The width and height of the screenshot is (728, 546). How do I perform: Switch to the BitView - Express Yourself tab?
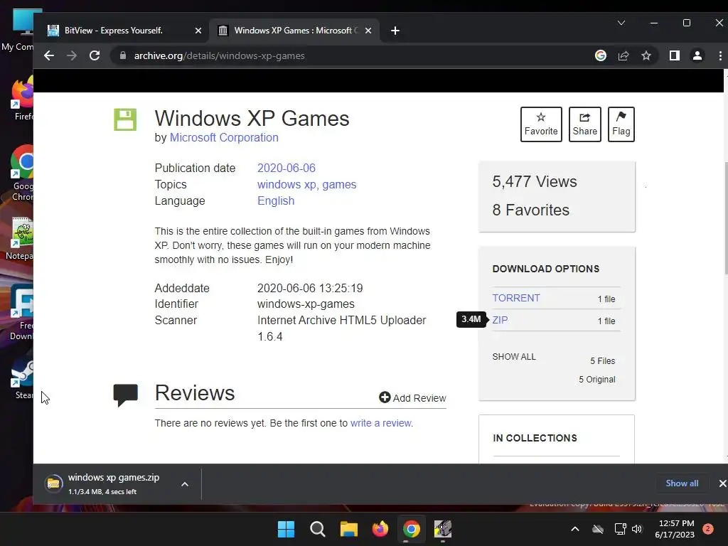pyautogui.click(x=122, y=31)
